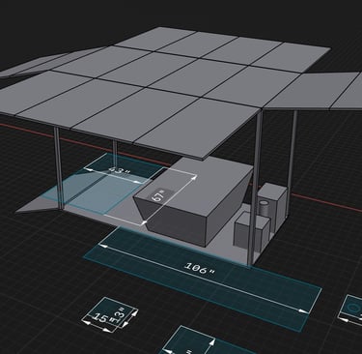Viewport: 362px width, 354px height.
Task: Click the 67" dimension label
Action: pyautogui.click(x=157, y=195)
